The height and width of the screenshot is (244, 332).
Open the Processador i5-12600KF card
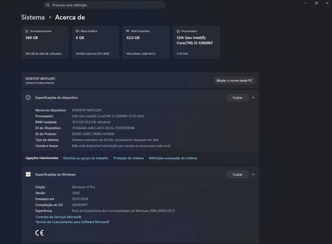coord(196,43)
